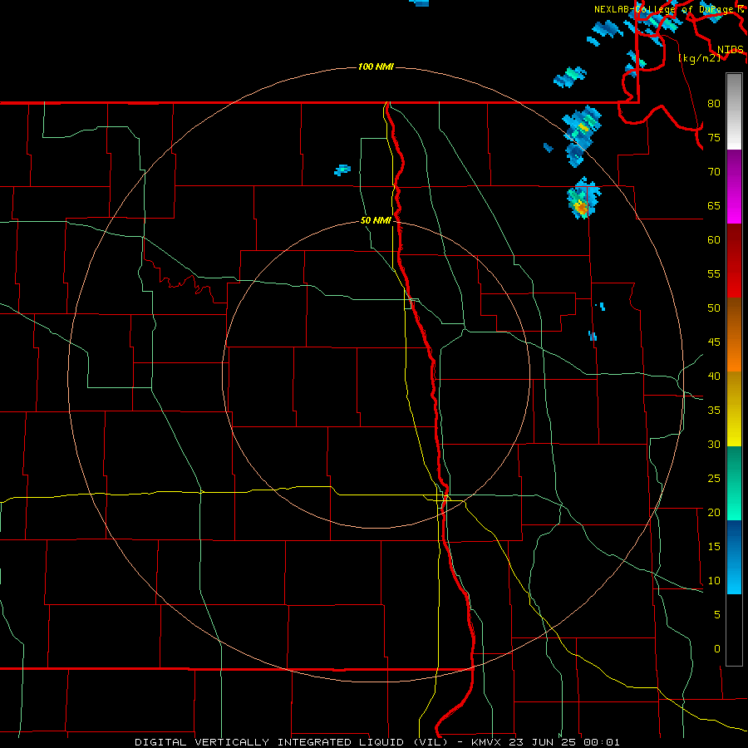Click the "[kg/m2]" units label
Viewport: 748px width, 748px height.
pyautogui.click(x=699, y=58)
